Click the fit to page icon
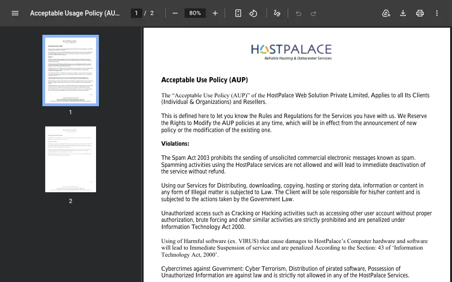The height and width of the screenshot is (282, 452). [x=238, y=13]
